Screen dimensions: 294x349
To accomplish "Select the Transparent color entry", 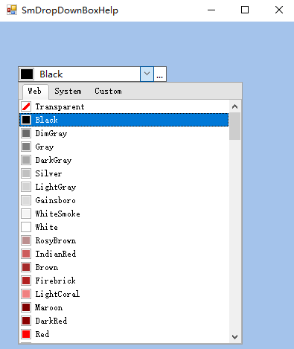I will (124, 106).
